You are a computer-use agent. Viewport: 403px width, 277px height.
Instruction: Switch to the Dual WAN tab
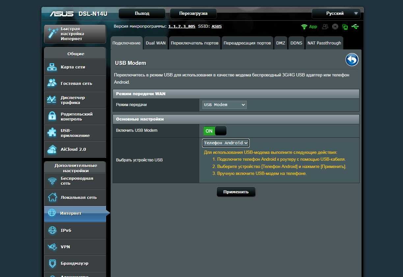[156, 43]
